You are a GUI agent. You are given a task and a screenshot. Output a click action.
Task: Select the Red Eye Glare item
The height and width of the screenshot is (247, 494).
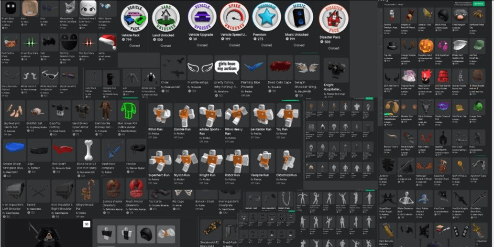[x=88, y=42]
